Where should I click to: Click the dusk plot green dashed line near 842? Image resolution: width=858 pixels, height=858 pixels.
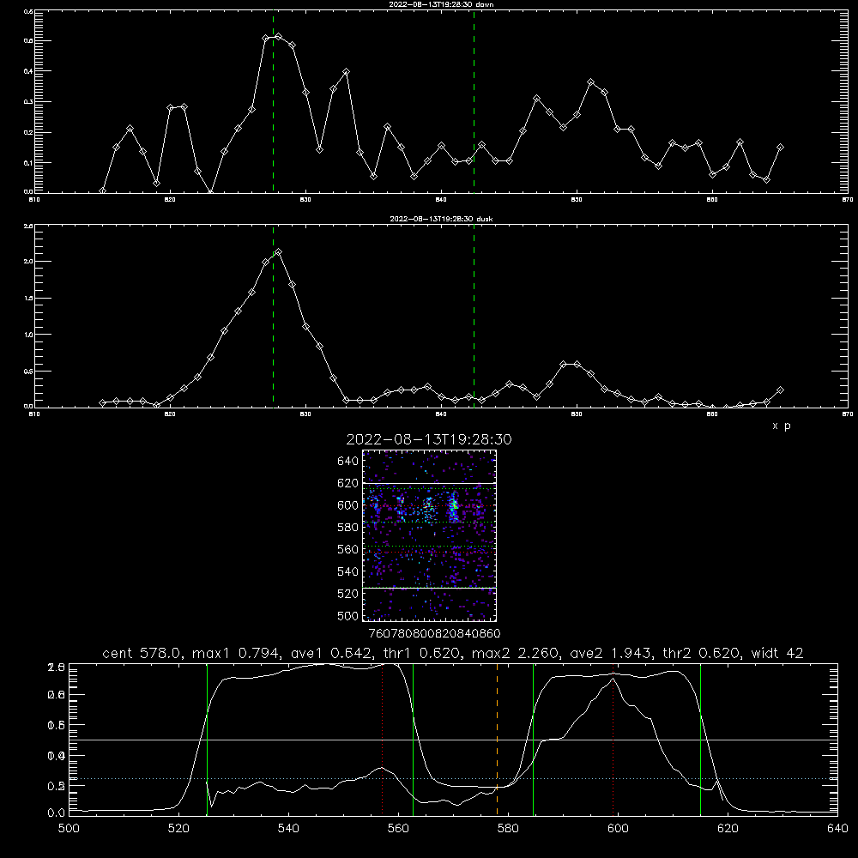pos(474,316)
